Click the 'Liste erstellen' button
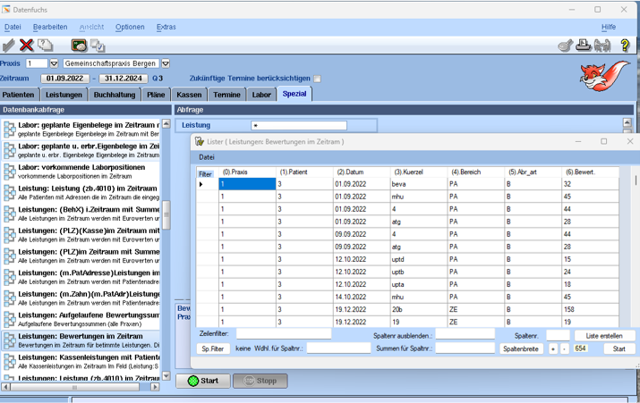The width and height of the screenshot is (640, 403). [604, 336]
